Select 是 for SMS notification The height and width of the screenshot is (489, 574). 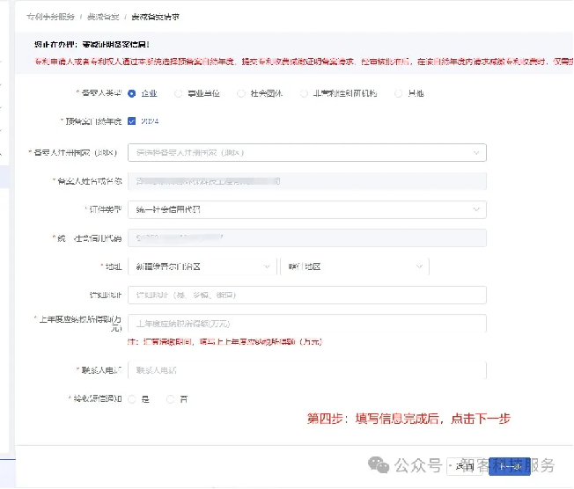tap(132, 399)
